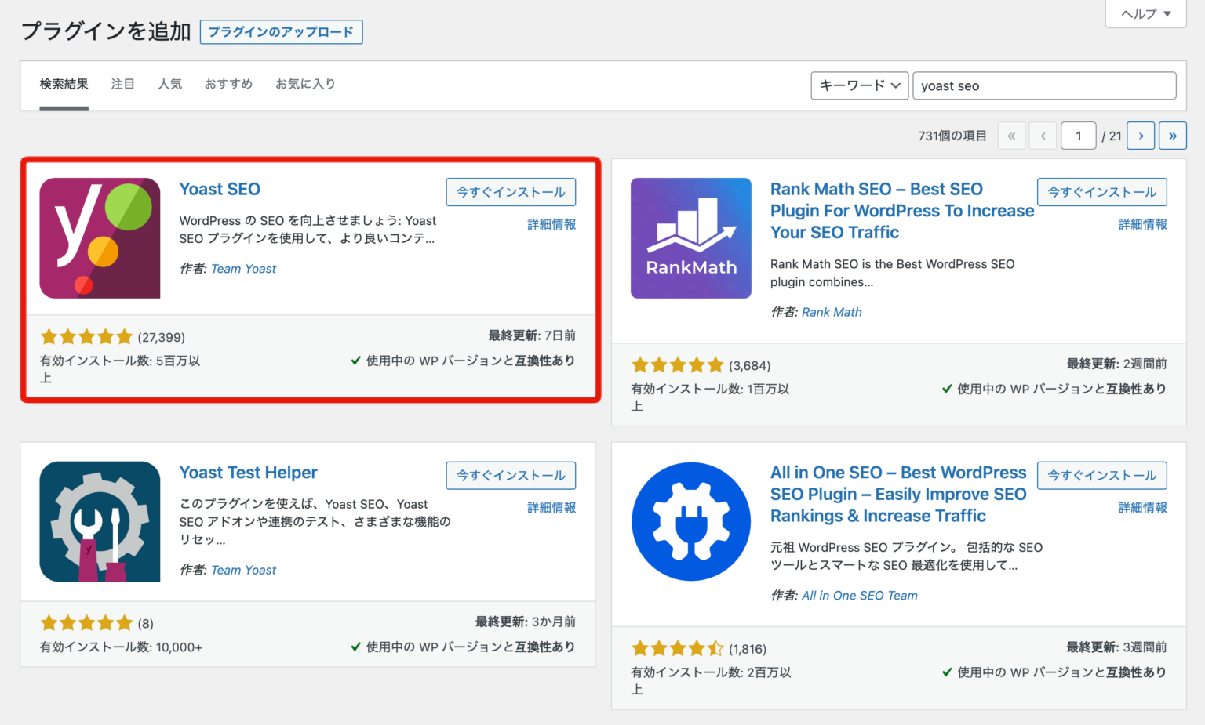Image resolution: width=1205 pixels, height=725 pixels.
Task: Click the Yoast Test Helper gear icon
Action: [100, 522]
